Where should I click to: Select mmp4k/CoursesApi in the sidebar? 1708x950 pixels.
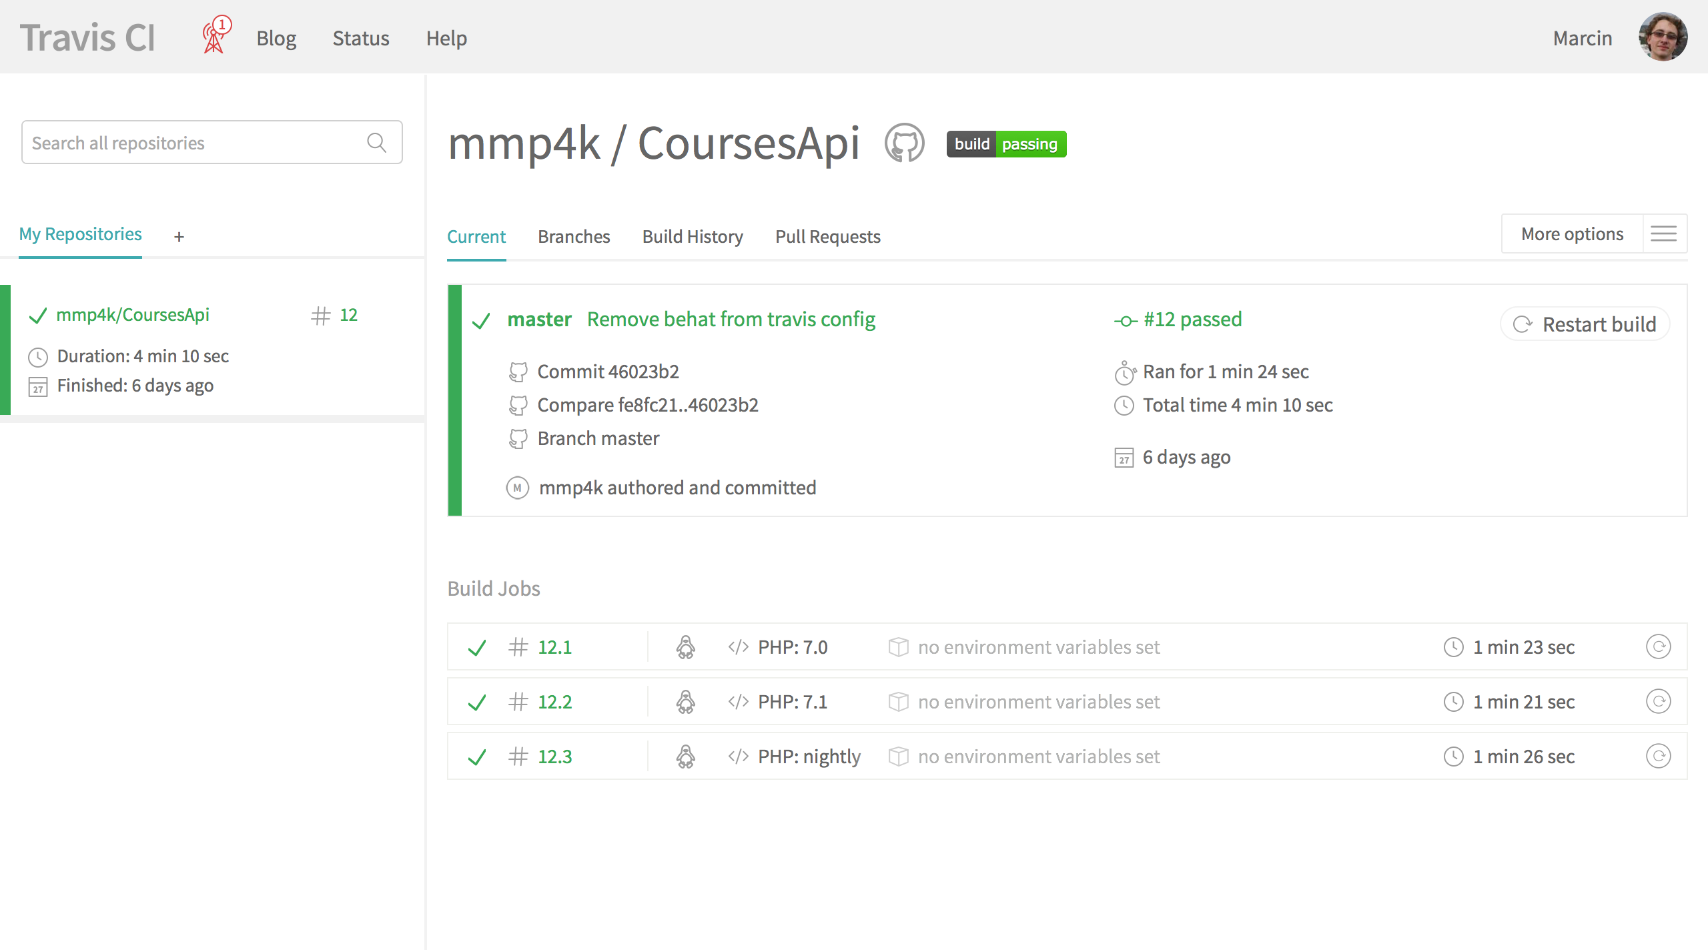pyautogui.click(x=133, y=315)
